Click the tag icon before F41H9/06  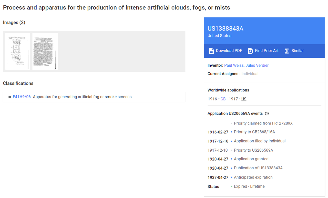(x=10, y=97)
